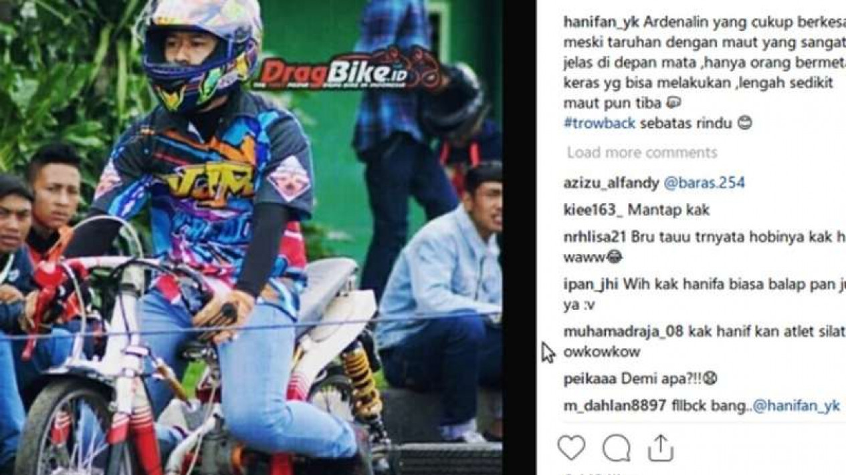The image size is (846, 475).
Task: Expand Load more comments
Action: pyautogui.click(x=642, y=152)
